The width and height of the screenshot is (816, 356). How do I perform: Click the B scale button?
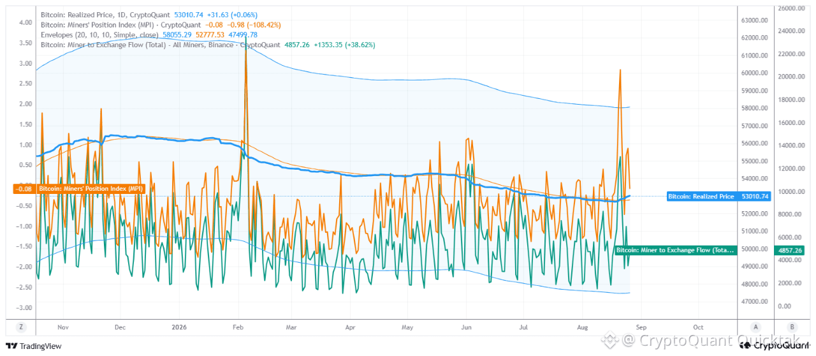point(791,326)
